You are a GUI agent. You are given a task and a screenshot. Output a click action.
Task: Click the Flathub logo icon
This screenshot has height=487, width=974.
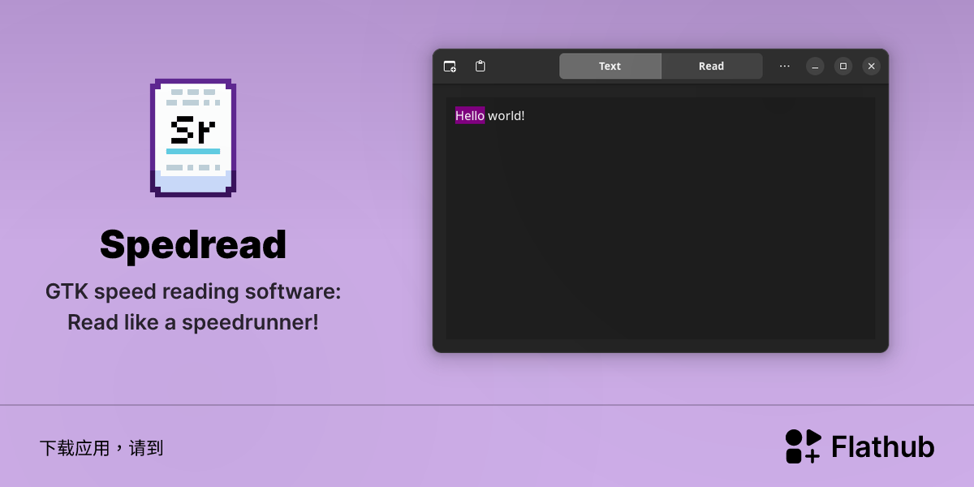804,446
